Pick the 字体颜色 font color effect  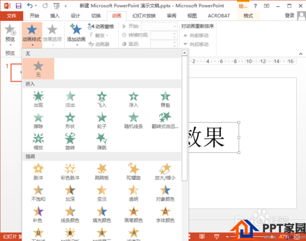tap(165, 214)
